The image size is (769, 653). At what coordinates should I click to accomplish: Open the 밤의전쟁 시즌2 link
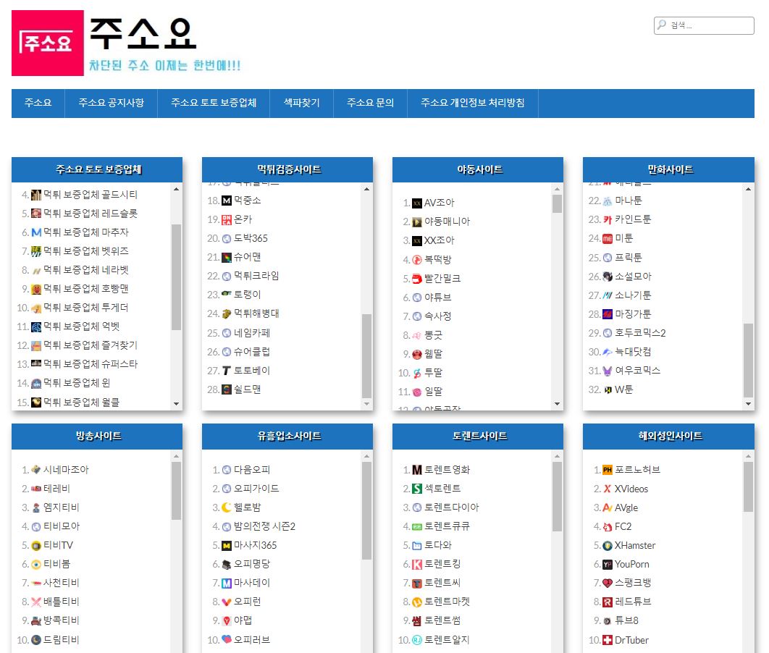[x=264, y=526]
